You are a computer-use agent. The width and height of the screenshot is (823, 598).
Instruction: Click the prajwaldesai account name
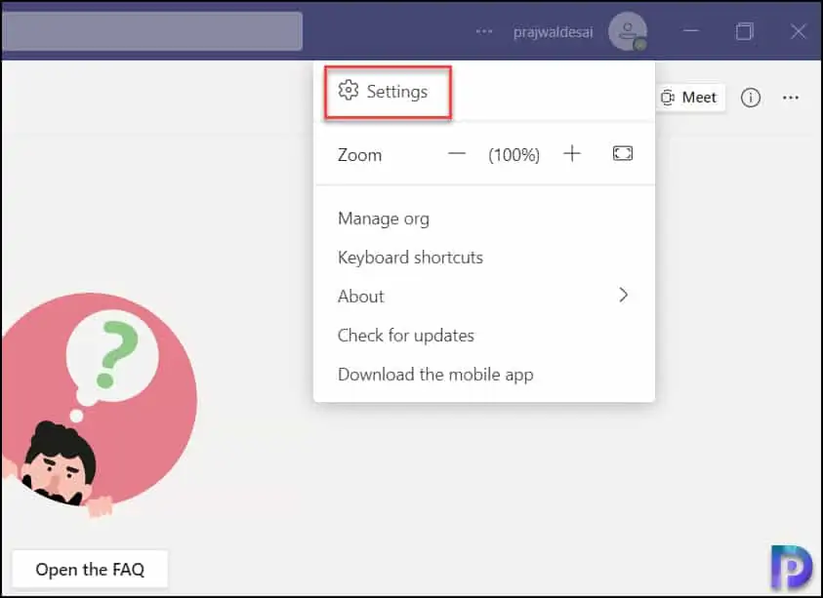point(554,31)
